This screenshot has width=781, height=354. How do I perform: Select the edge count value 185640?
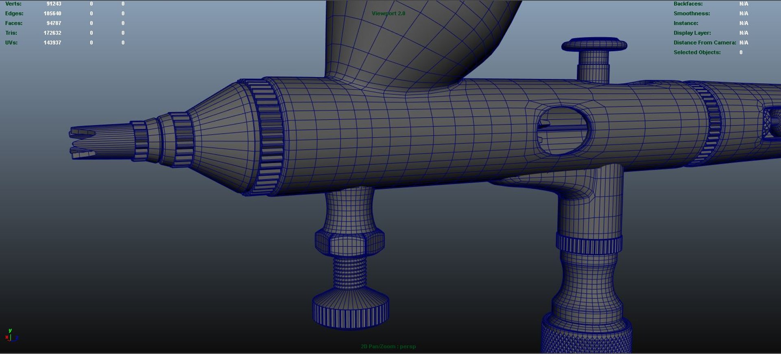[52, 13]
